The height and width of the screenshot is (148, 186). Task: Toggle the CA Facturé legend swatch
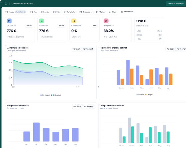point(41,95)
